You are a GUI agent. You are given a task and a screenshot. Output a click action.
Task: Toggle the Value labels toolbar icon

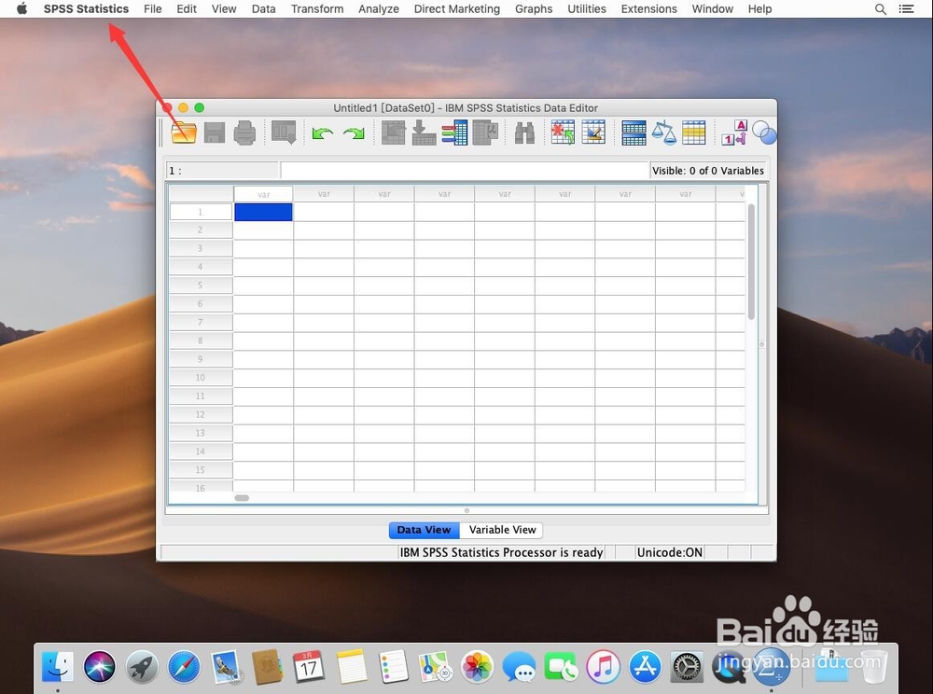pos(733,132)
